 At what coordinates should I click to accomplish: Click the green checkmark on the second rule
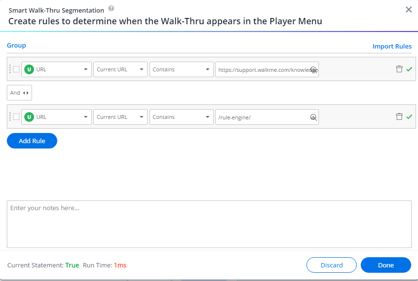pos(409,116)
